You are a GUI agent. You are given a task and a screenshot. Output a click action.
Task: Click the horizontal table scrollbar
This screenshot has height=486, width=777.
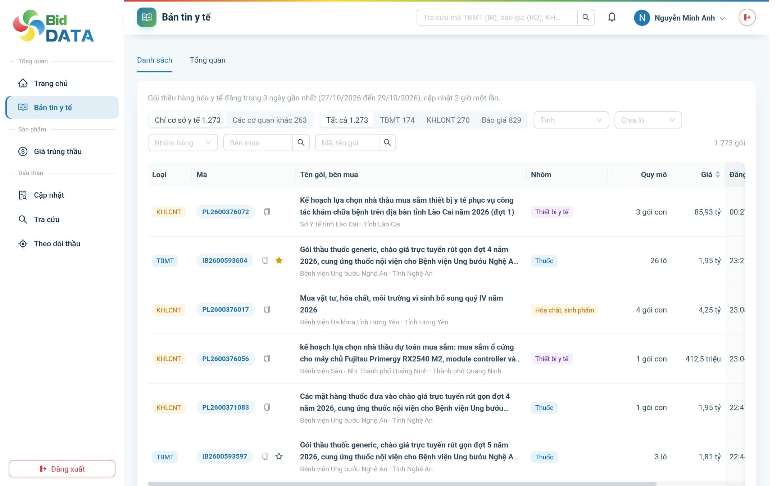point(402,483)
